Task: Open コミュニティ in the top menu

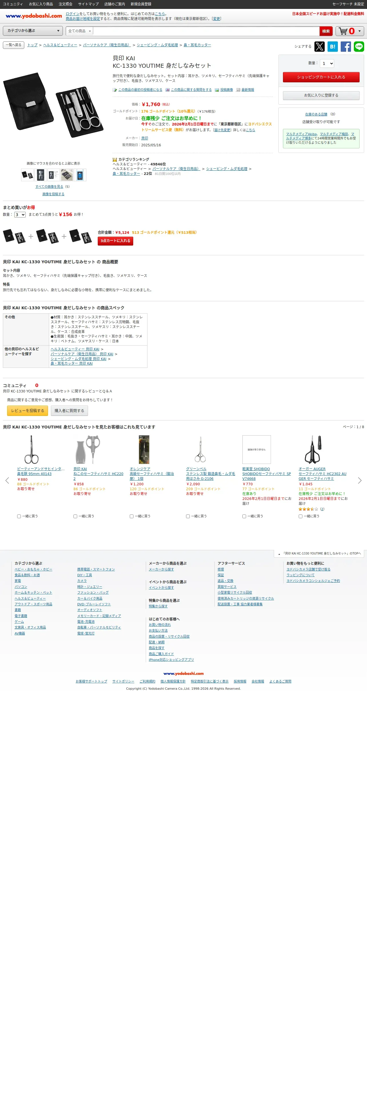Action: (13, 4)
